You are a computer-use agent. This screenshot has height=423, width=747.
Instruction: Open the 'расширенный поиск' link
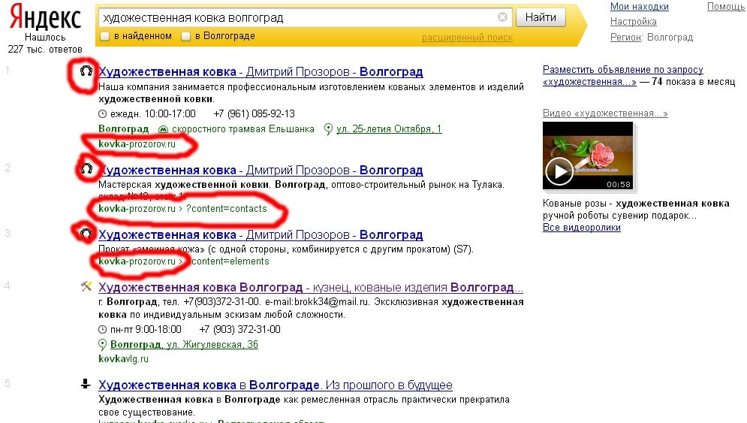coord(468,38)
